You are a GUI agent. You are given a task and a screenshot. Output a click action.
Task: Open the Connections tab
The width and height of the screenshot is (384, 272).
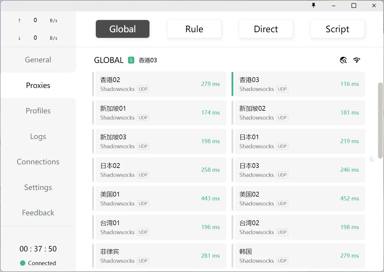click(38, 162)
